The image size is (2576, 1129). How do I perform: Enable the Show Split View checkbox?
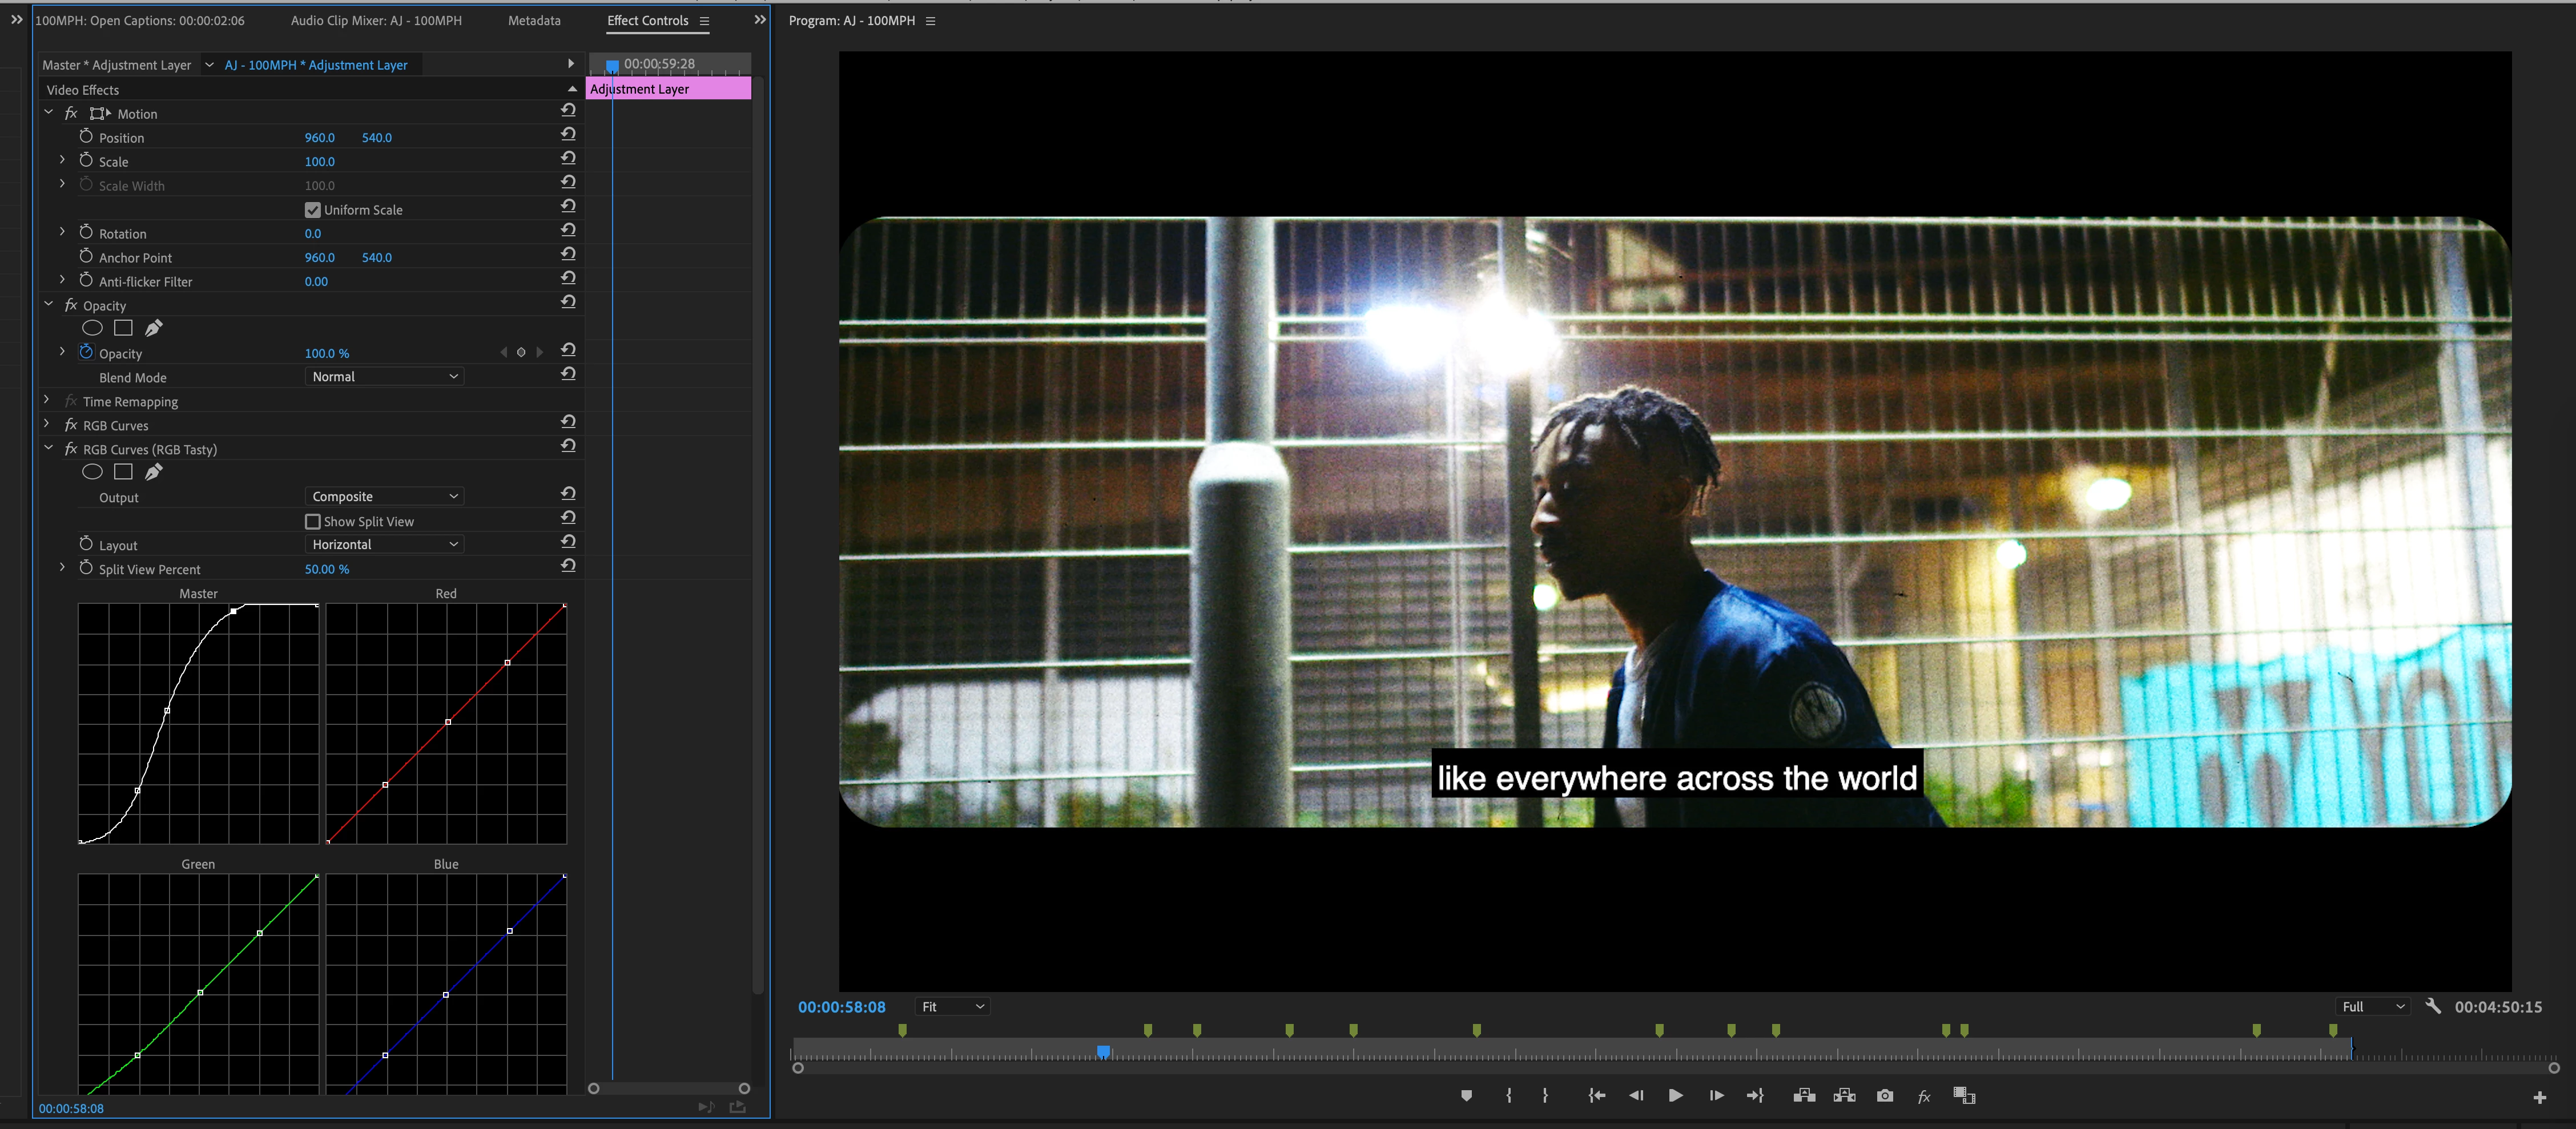click(x=313, y=522)
